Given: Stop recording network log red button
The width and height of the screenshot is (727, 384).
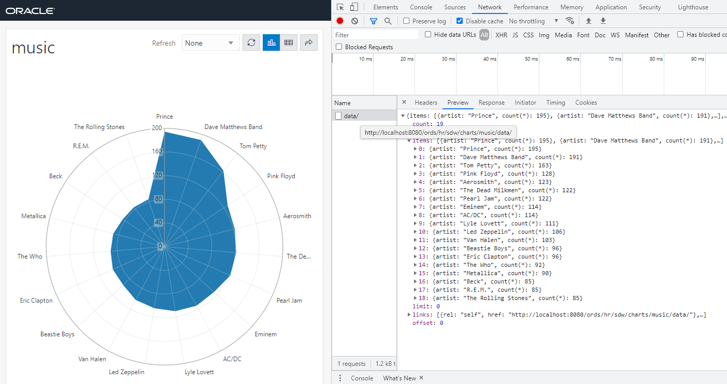Looking at the screenshot, I should 340,21.
